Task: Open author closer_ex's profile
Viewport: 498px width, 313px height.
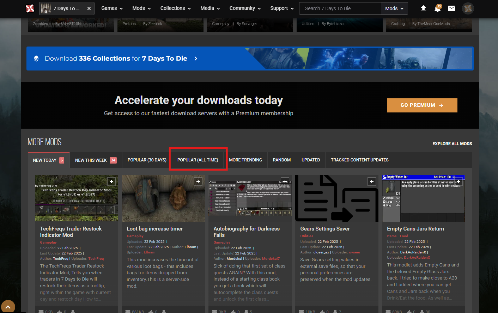Action: coord(321,252)
